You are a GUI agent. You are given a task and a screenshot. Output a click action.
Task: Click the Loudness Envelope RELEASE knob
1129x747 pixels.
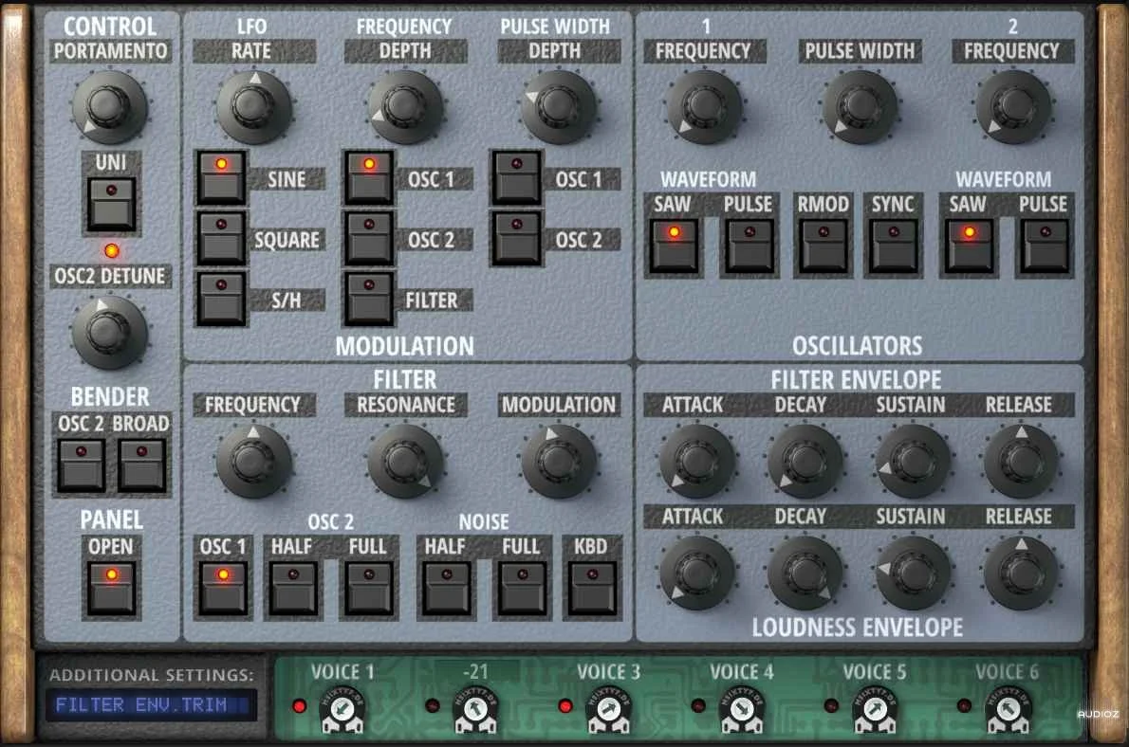pyautogui.click(x=1021, y=573)
